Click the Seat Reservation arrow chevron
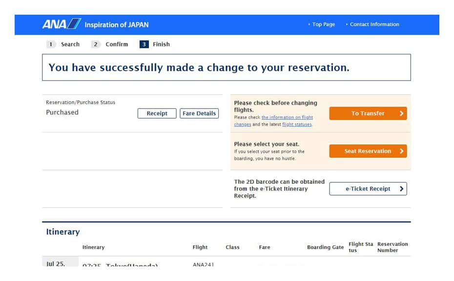This screenshot has width=454, height=281. click(401, 151)
